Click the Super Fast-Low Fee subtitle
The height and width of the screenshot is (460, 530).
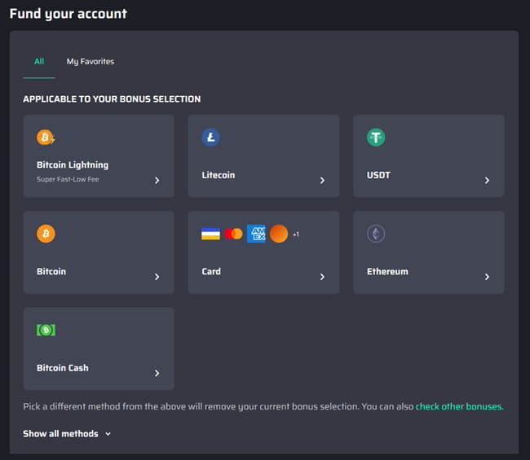(68, 179)
